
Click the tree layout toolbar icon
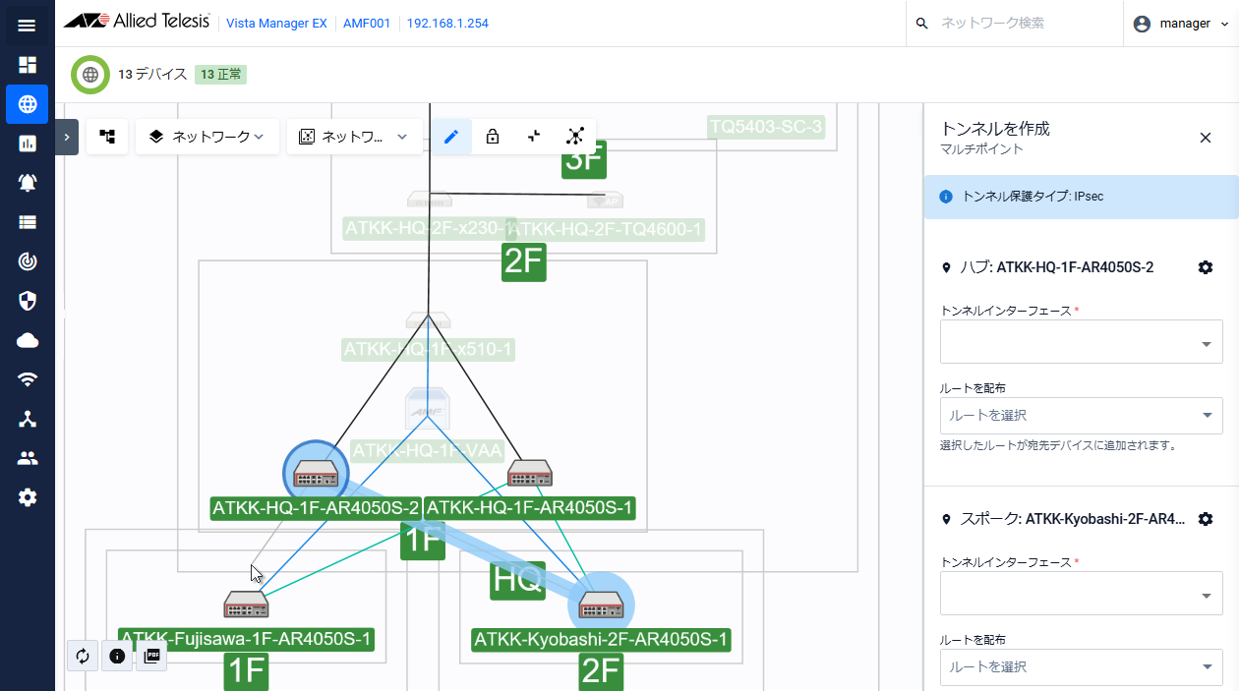click(107, 137)
